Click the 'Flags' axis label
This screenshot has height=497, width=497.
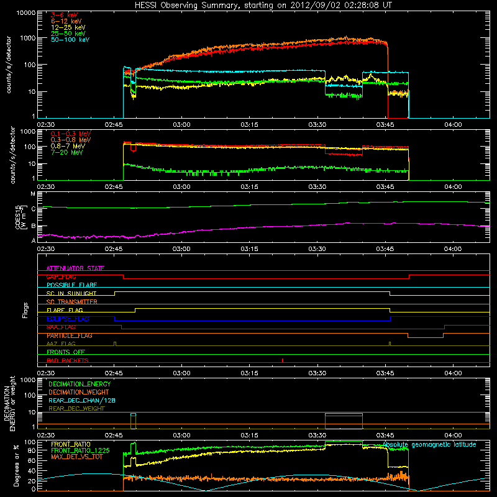pyautogui.click(x=25, y=310)
